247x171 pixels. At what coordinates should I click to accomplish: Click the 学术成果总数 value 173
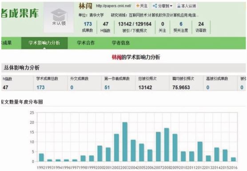click(40, 87)
